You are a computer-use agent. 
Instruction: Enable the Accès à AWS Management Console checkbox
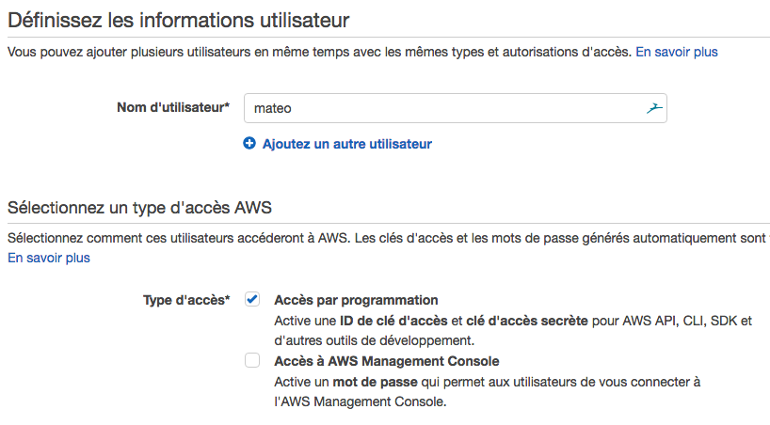click(252, 360)
